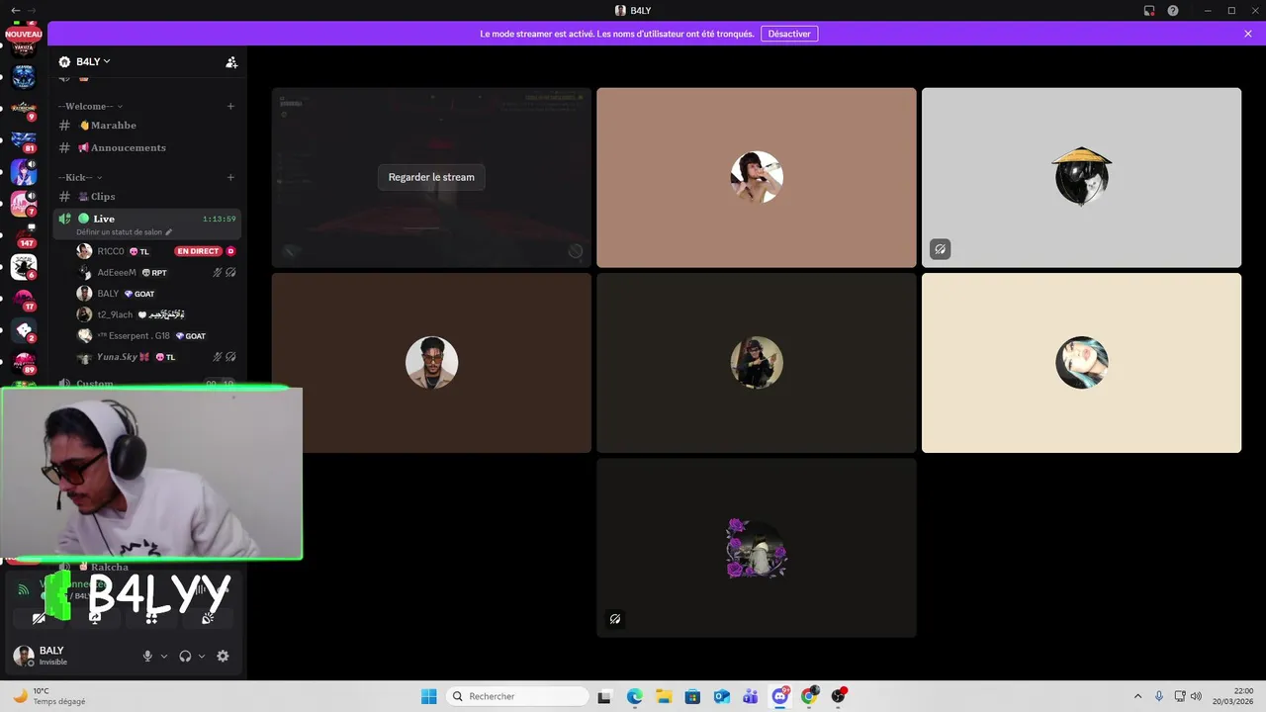
Task: Open Task View from the taskbar
Action: tap(604, 696)
